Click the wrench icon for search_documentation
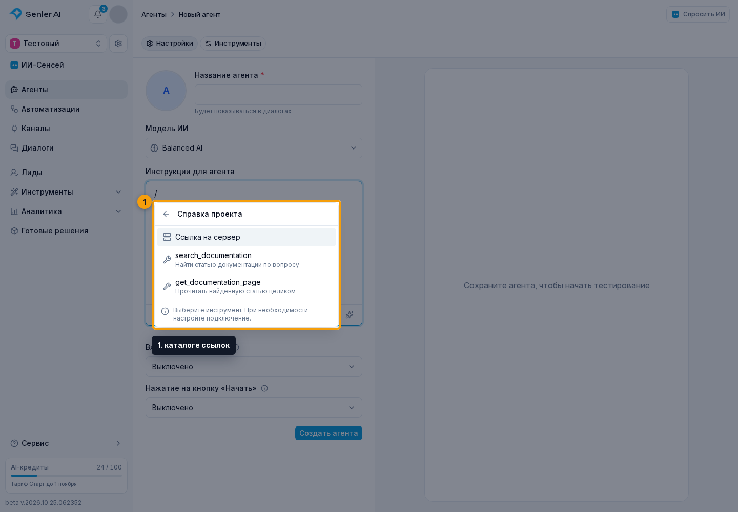Image resolution: width=738 pixels, height=512 pixels. pyautogui.click(x=167, y=260)
